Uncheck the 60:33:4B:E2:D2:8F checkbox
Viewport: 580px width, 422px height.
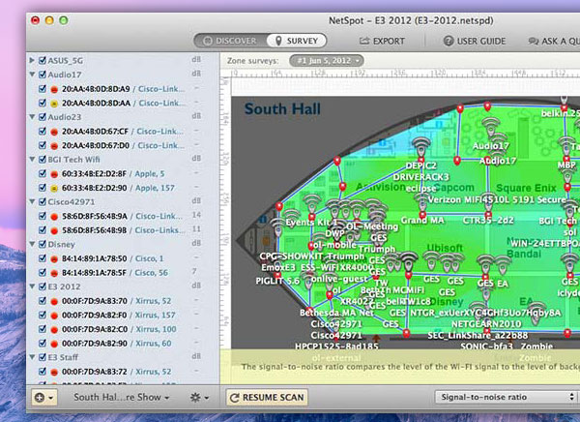[43, 173]
